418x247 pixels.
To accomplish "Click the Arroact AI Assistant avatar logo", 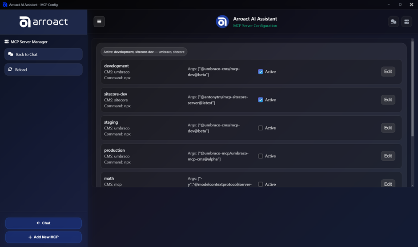I will tap(222, 22).
